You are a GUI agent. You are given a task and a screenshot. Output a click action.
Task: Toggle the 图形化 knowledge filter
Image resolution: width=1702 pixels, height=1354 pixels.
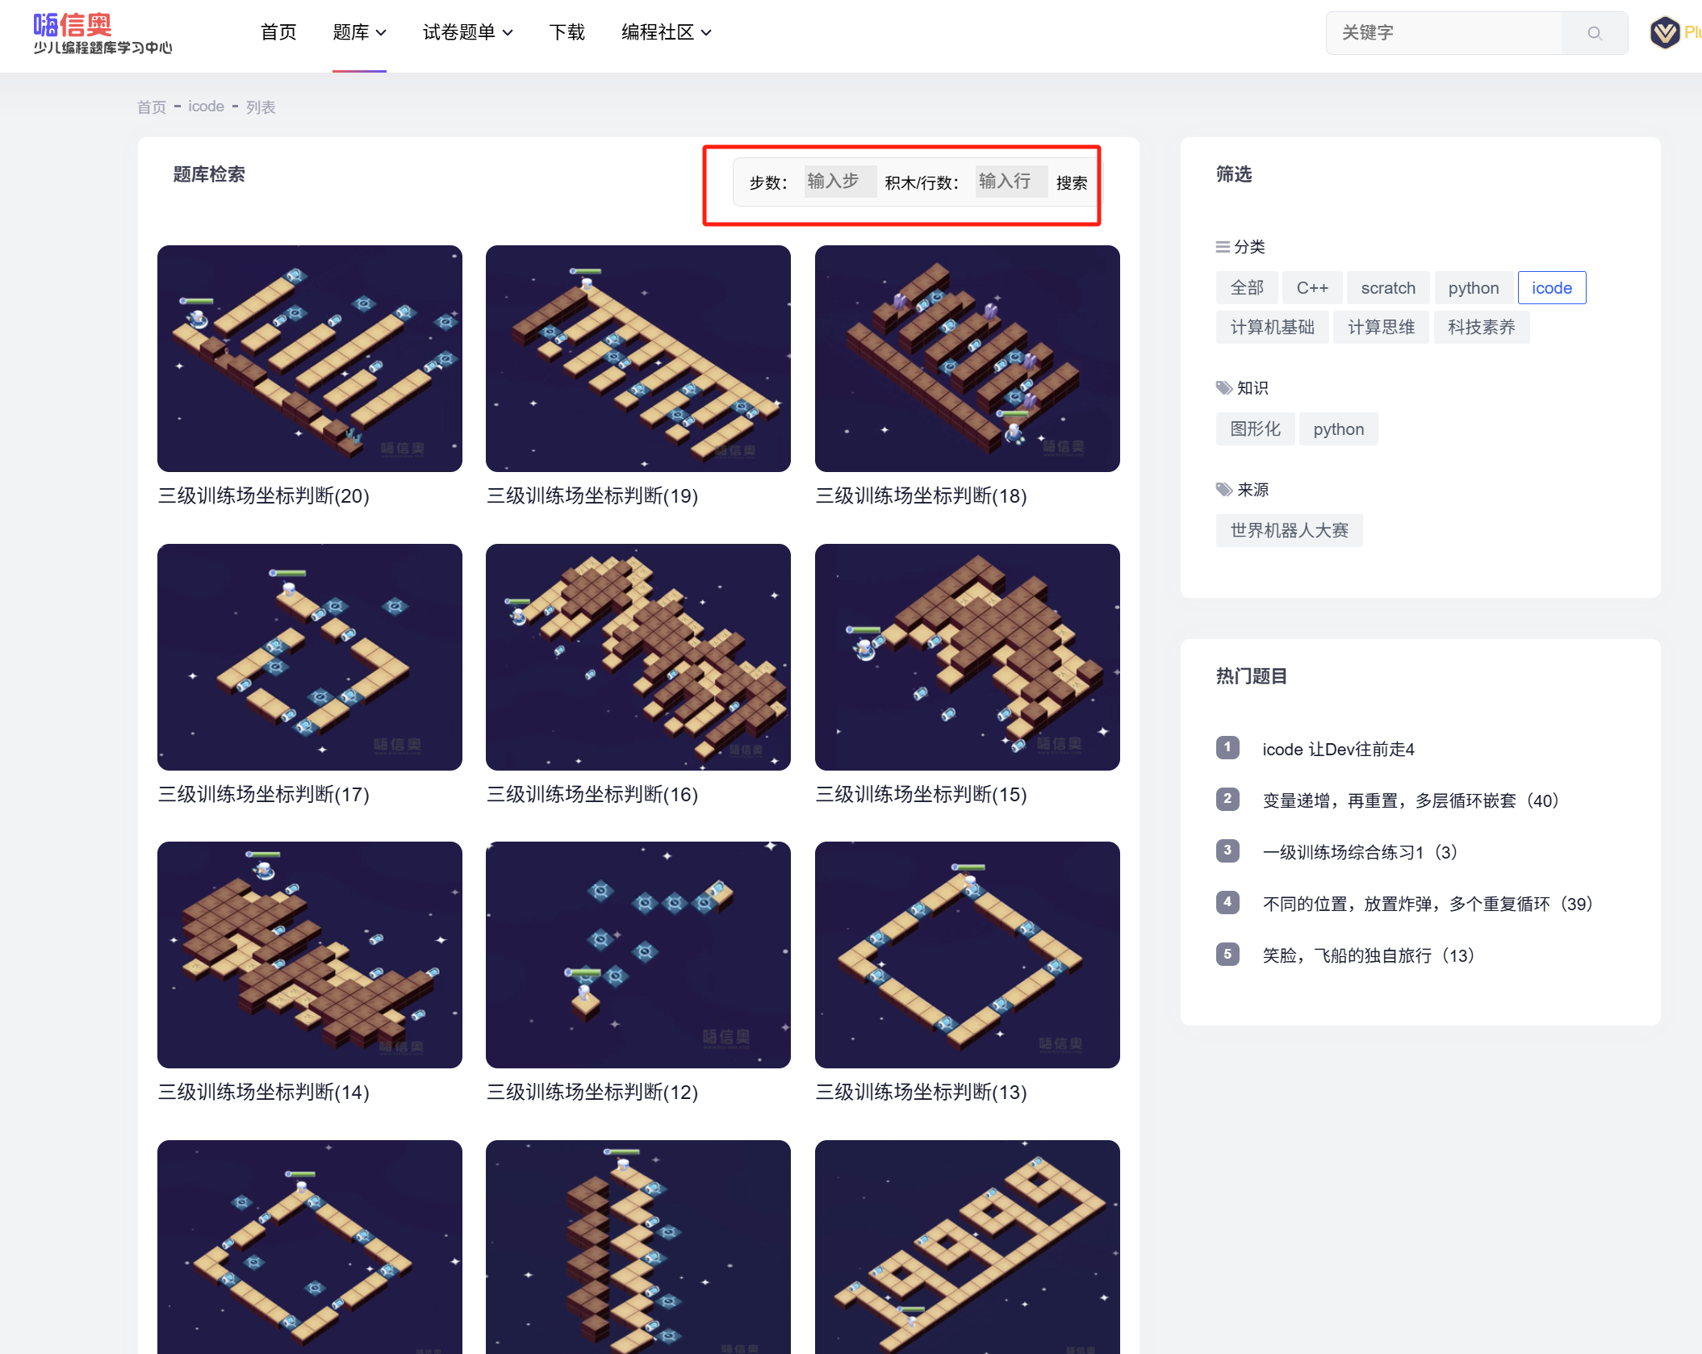[1254, 429]
